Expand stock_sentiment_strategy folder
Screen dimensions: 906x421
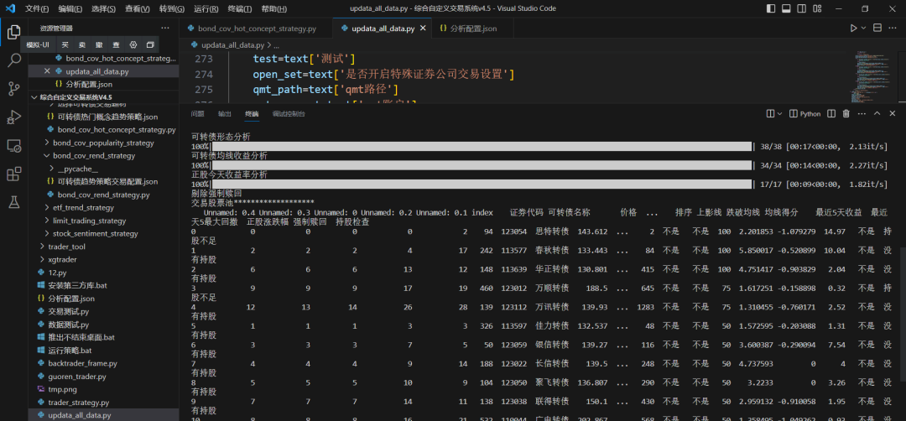point(96,233)
